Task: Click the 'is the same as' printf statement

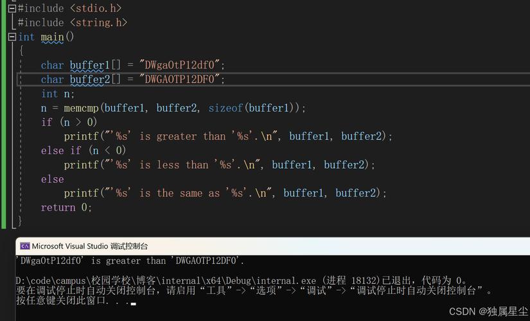Action: pyautogui.click(x=225, y=193)
